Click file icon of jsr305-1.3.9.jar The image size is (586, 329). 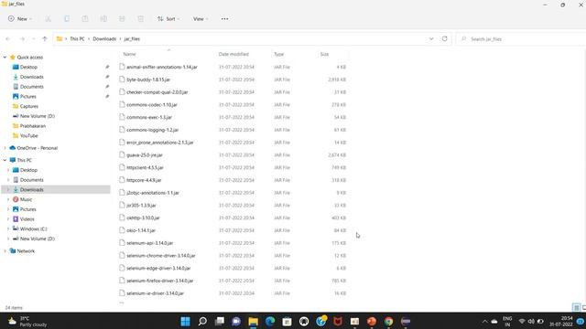click(122, 205)
